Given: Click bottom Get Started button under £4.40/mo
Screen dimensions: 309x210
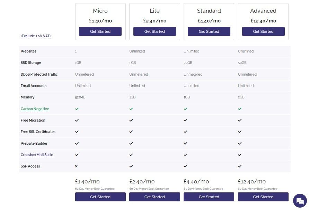Looking at the screenshot, I should click(209, 197).
